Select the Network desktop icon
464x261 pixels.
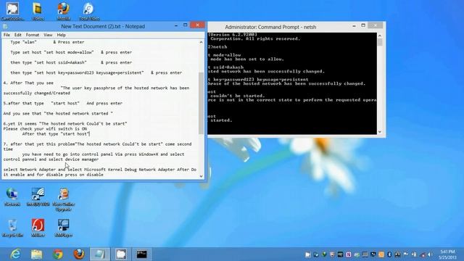[12, 196]
